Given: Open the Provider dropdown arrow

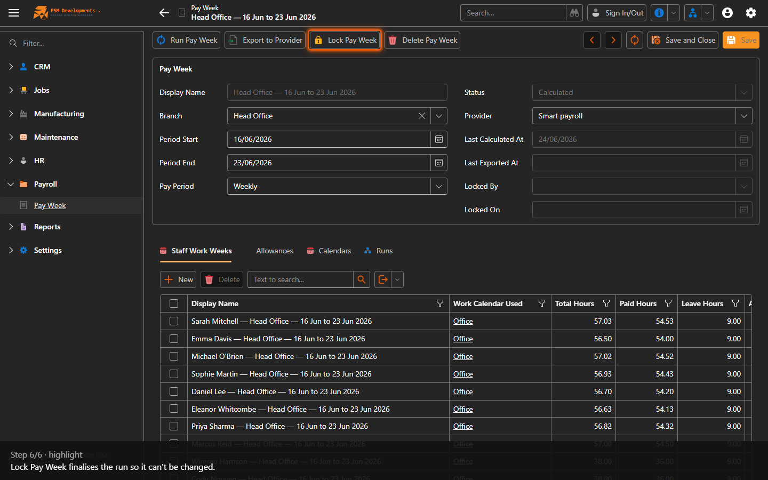Looking at the screenshot, I should tap(744, 116).
